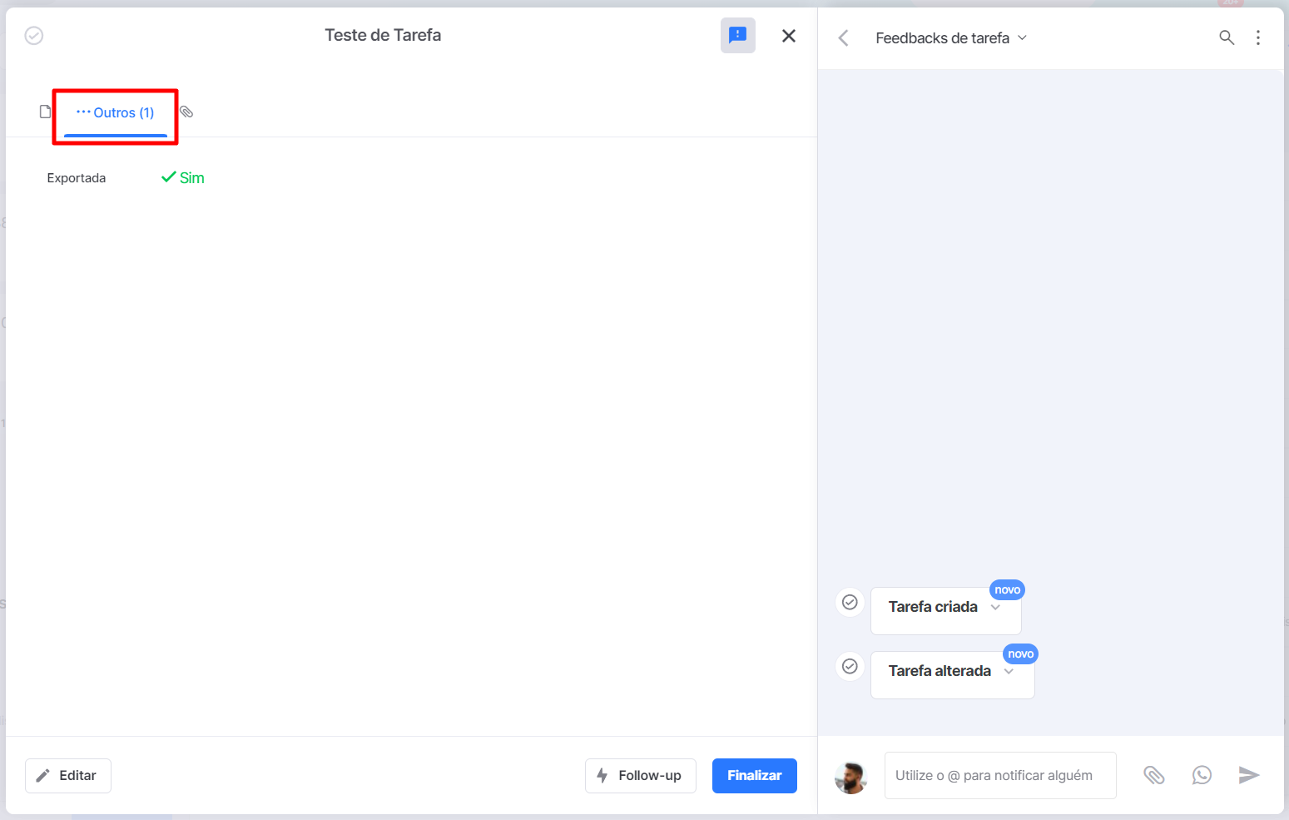Focus the message field to notify someone
Image resolution: width=1289 pixels, height=820 pixels.
pyautogui.click(x=1000, y=776)
